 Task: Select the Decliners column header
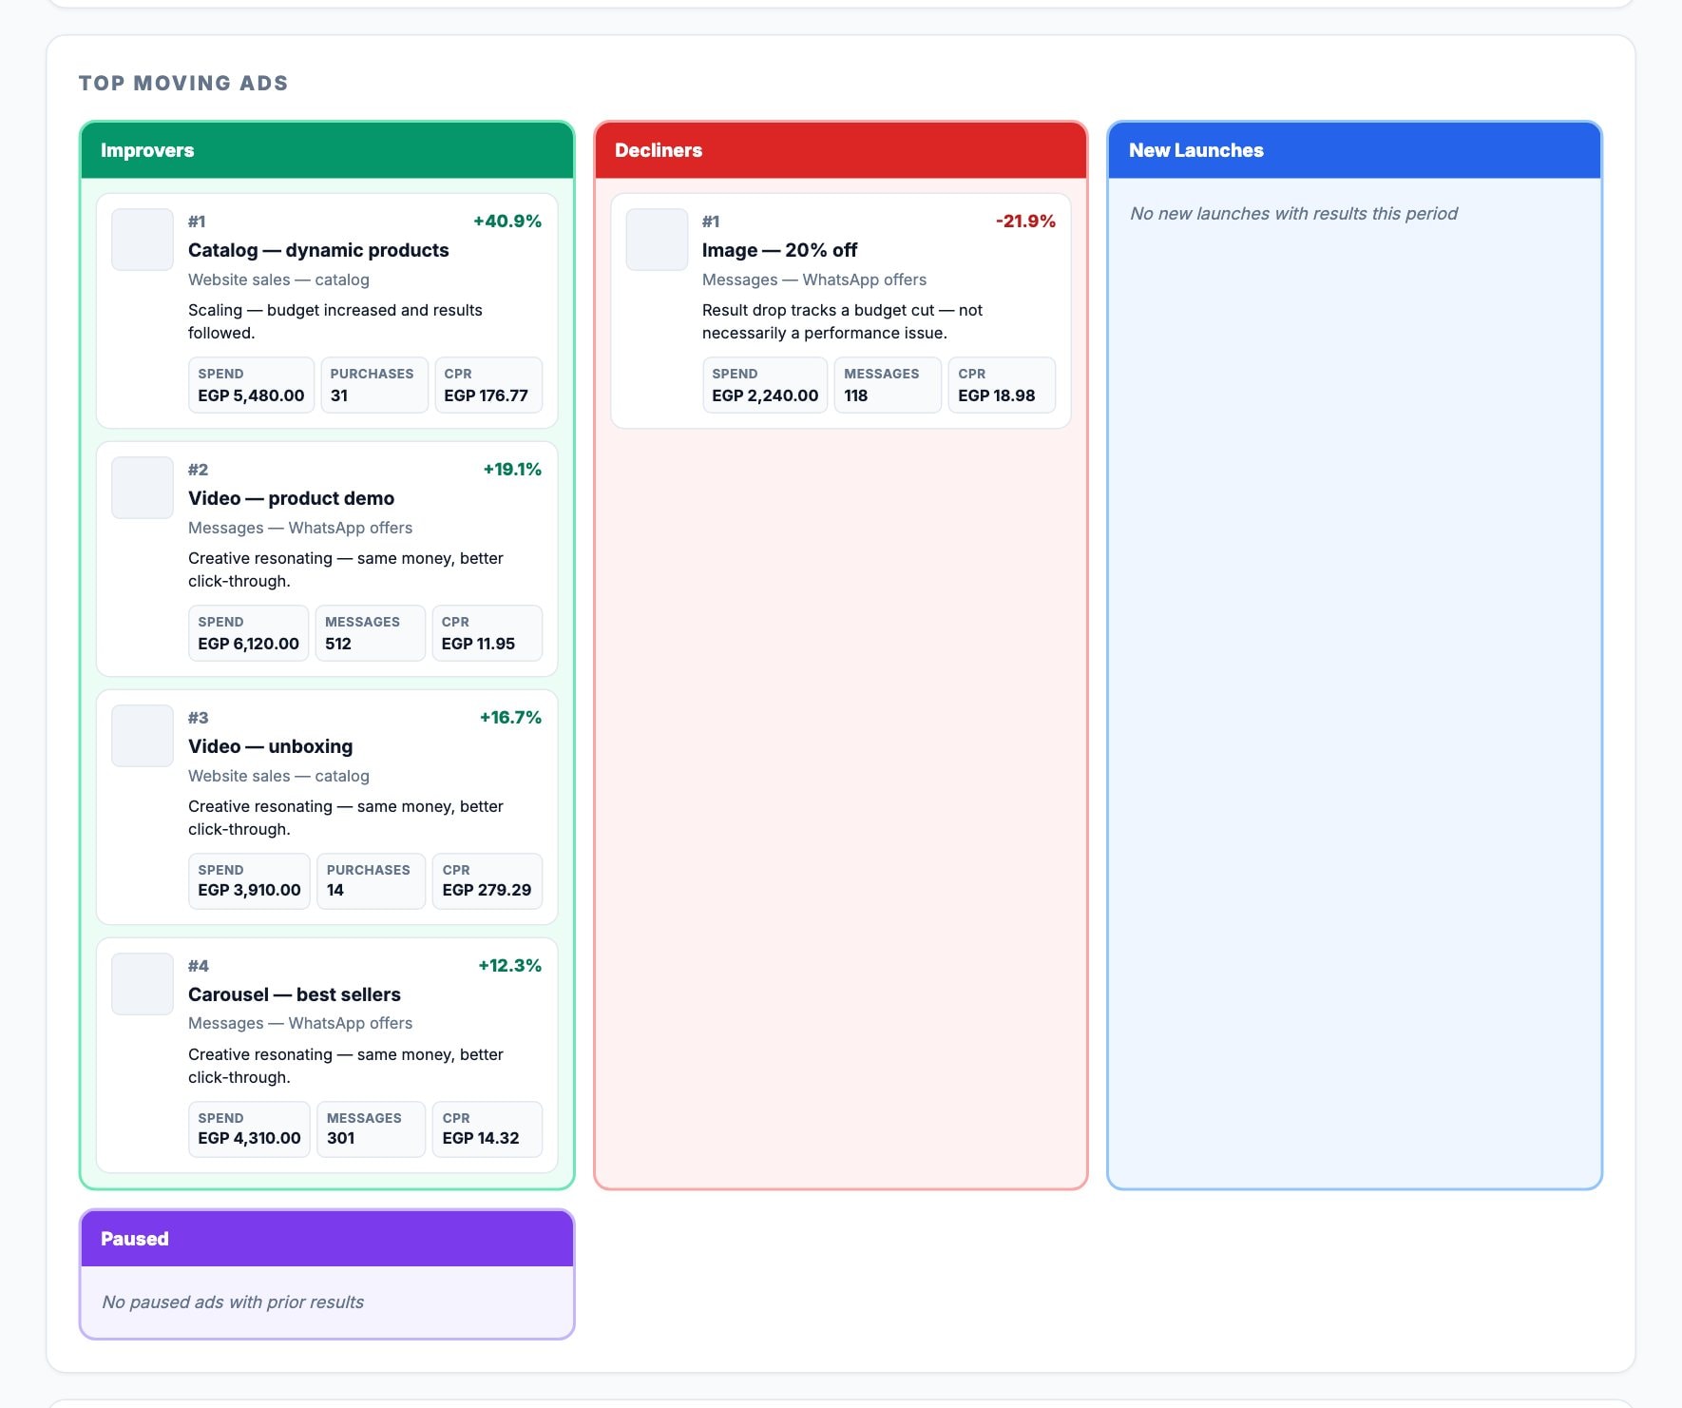841,150
